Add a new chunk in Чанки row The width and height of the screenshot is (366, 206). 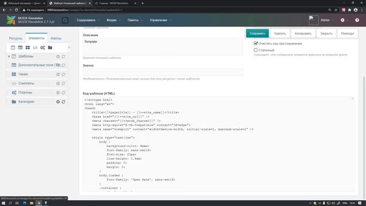pos(58,74)
